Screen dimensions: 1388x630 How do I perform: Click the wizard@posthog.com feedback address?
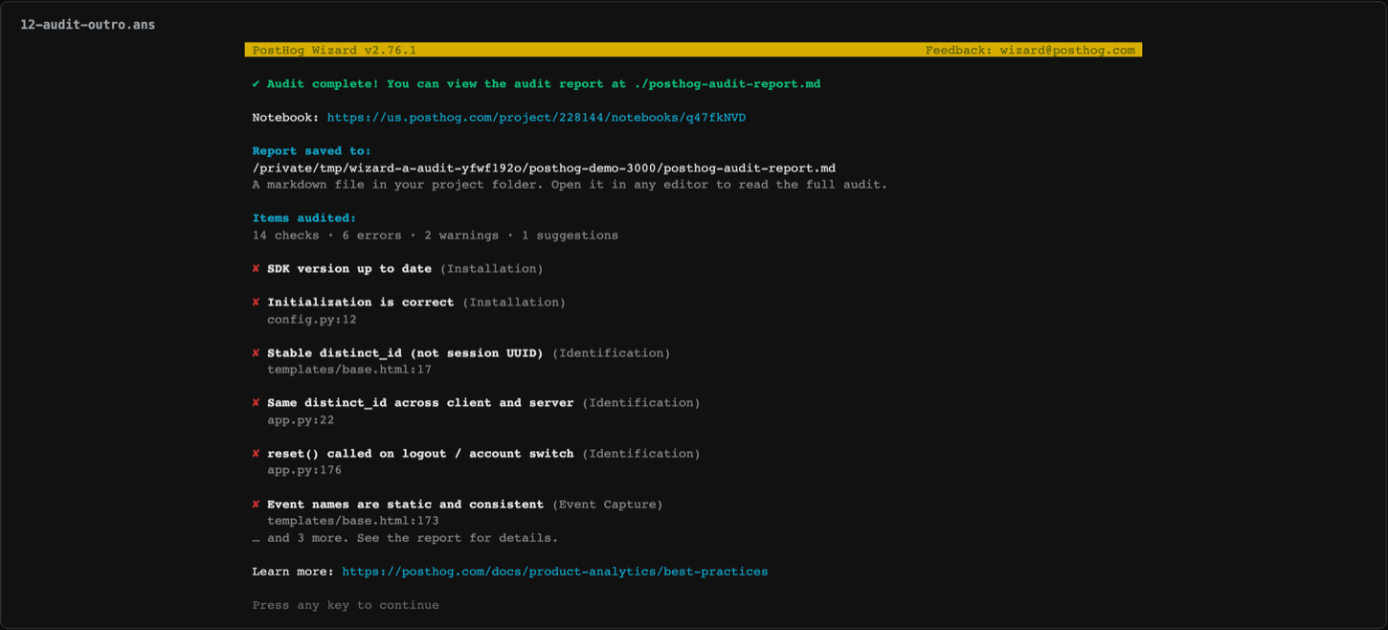pos(1067,50)
